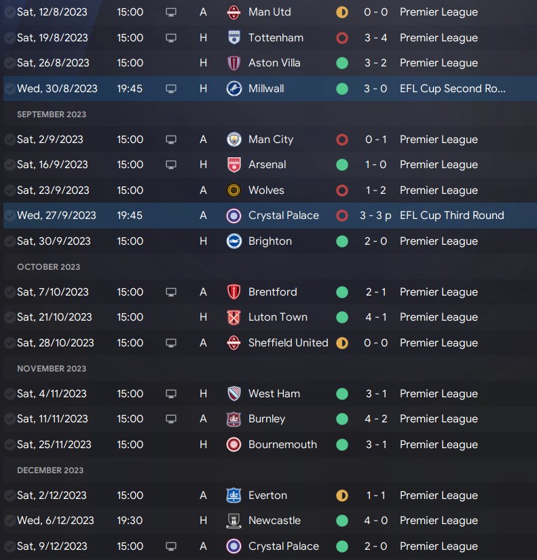537x560 pixels.
Task: Click the Man Utd club badge
Action: click(234, 12)
